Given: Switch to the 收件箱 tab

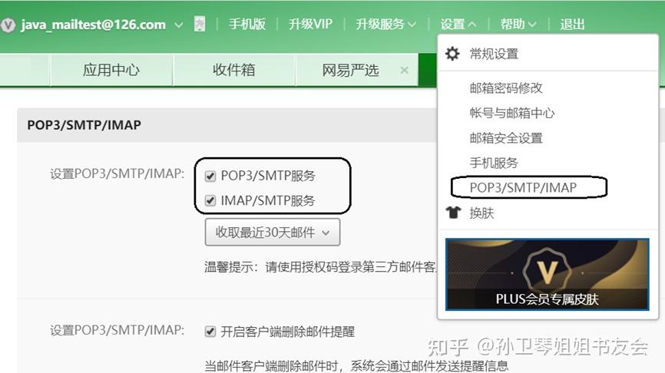Looking at the screenshot, I should 233,70.
